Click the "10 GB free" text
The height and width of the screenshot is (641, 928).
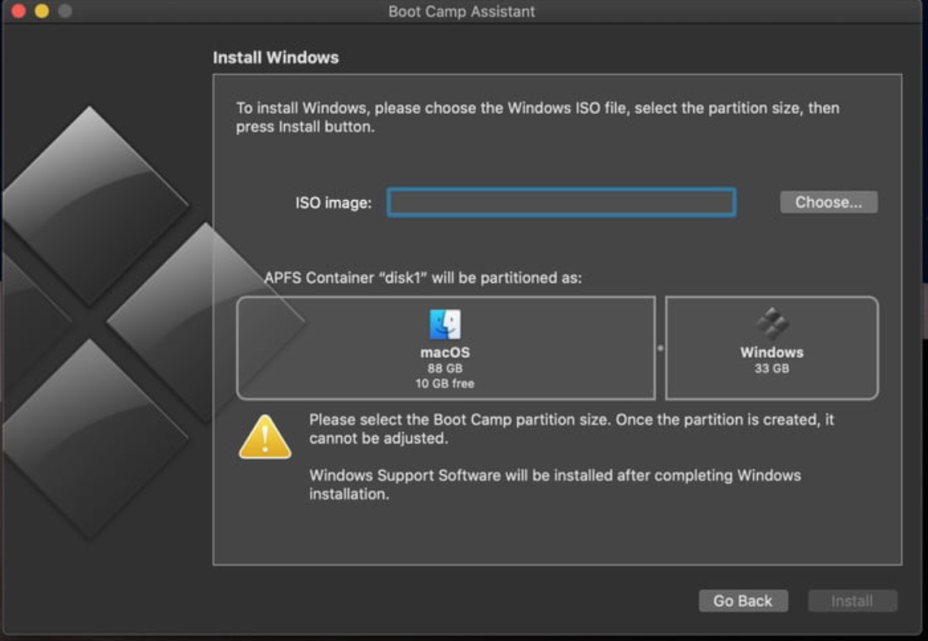(444, 383)
